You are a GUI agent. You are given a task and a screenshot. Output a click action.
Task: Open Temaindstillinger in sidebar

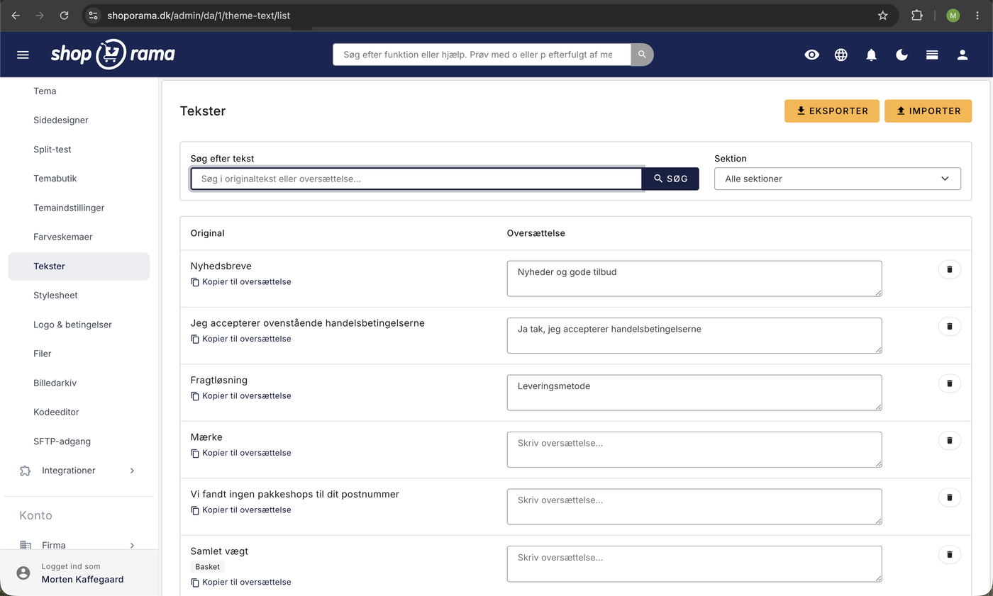click(69, 208)
